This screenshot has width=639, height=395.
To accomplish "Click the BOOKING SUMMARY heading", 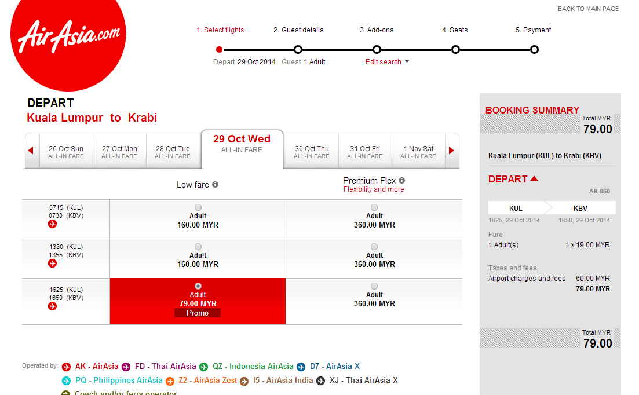I will (x=532, y=110).
